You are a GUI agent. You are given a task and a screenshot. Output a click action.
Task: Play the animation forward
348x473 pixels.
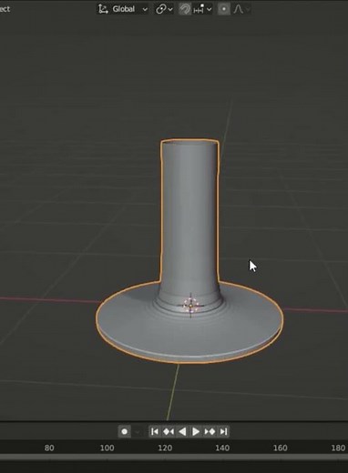196,431
